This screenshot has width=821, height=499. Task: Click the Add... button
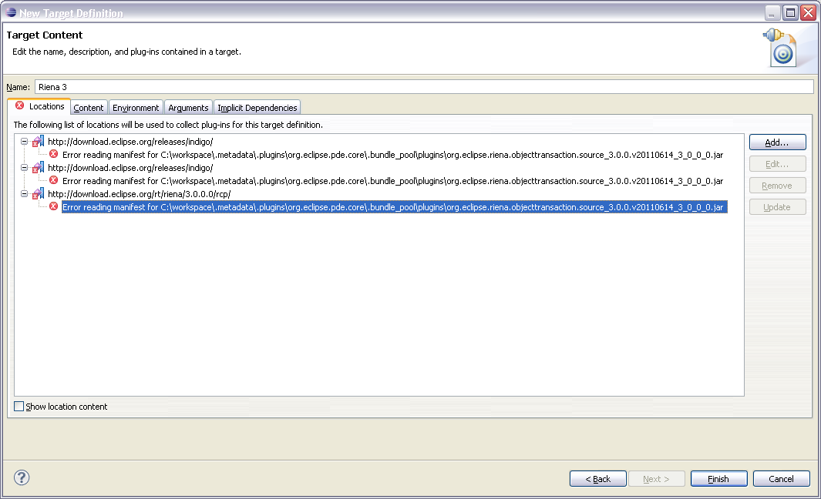tap(778, 142)
